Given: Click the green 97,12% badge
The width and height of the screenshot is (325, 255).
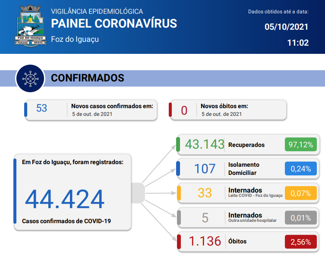Looking at the screenshot, I should coord(301,144).
